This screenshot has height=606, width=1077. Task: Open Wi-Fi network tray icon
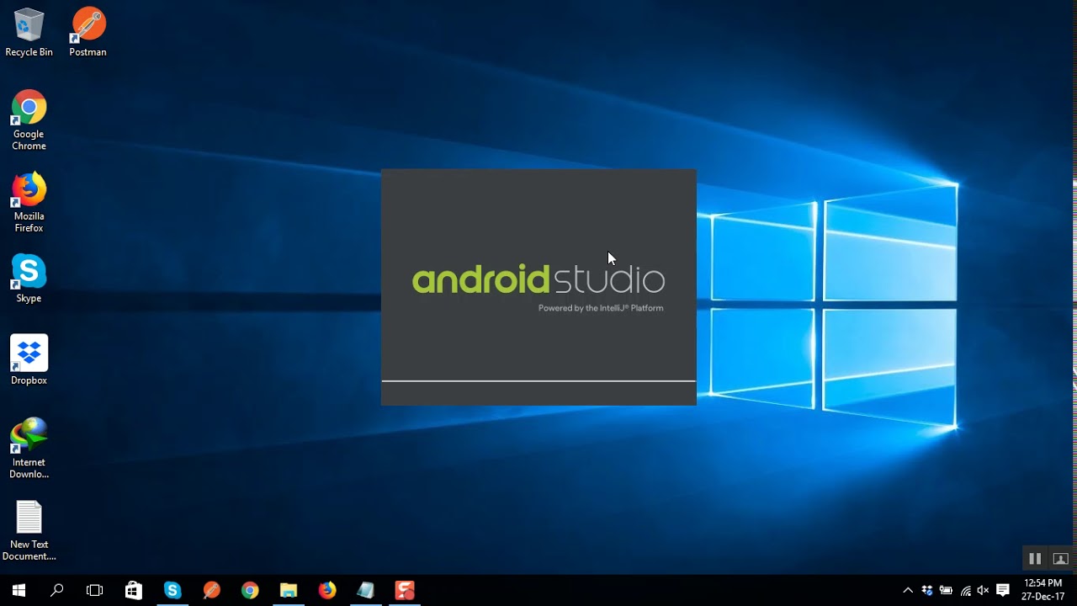965,590
